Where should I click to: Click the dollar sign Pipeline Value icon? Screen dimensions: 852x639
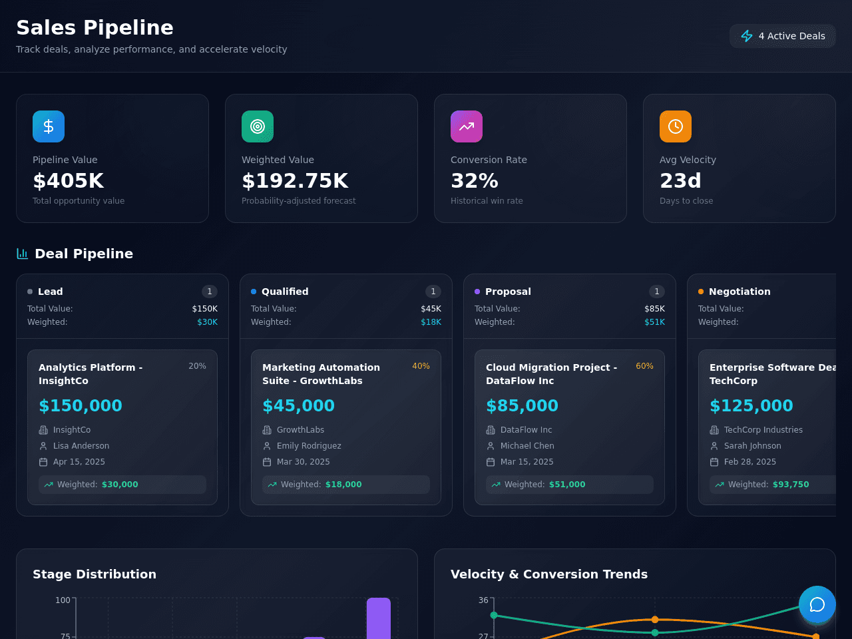tap(49, 126)
